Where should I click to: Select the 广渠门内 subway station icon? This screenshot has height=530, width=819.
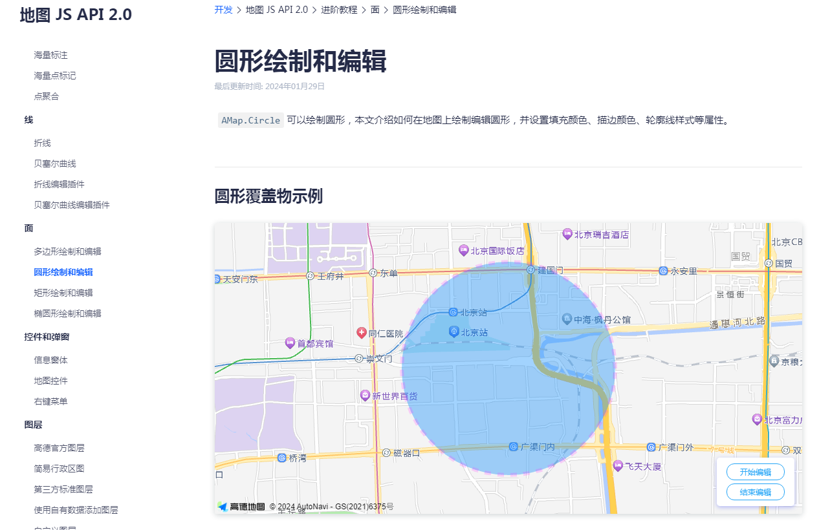[513, 446]
